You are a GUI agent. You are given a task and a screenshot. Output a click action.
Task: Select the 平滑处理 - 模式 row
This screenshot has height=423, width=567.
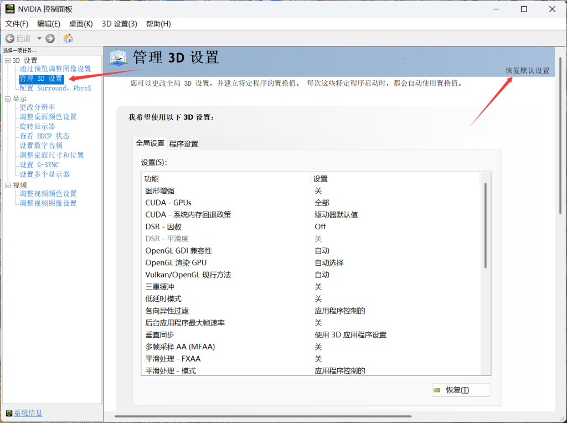coord(311,370)
